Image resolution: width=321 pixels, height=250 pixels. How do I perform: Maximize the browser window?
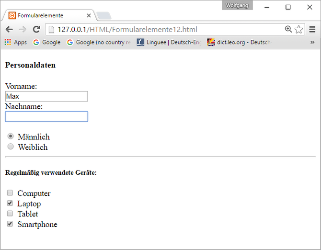(288, 7)
